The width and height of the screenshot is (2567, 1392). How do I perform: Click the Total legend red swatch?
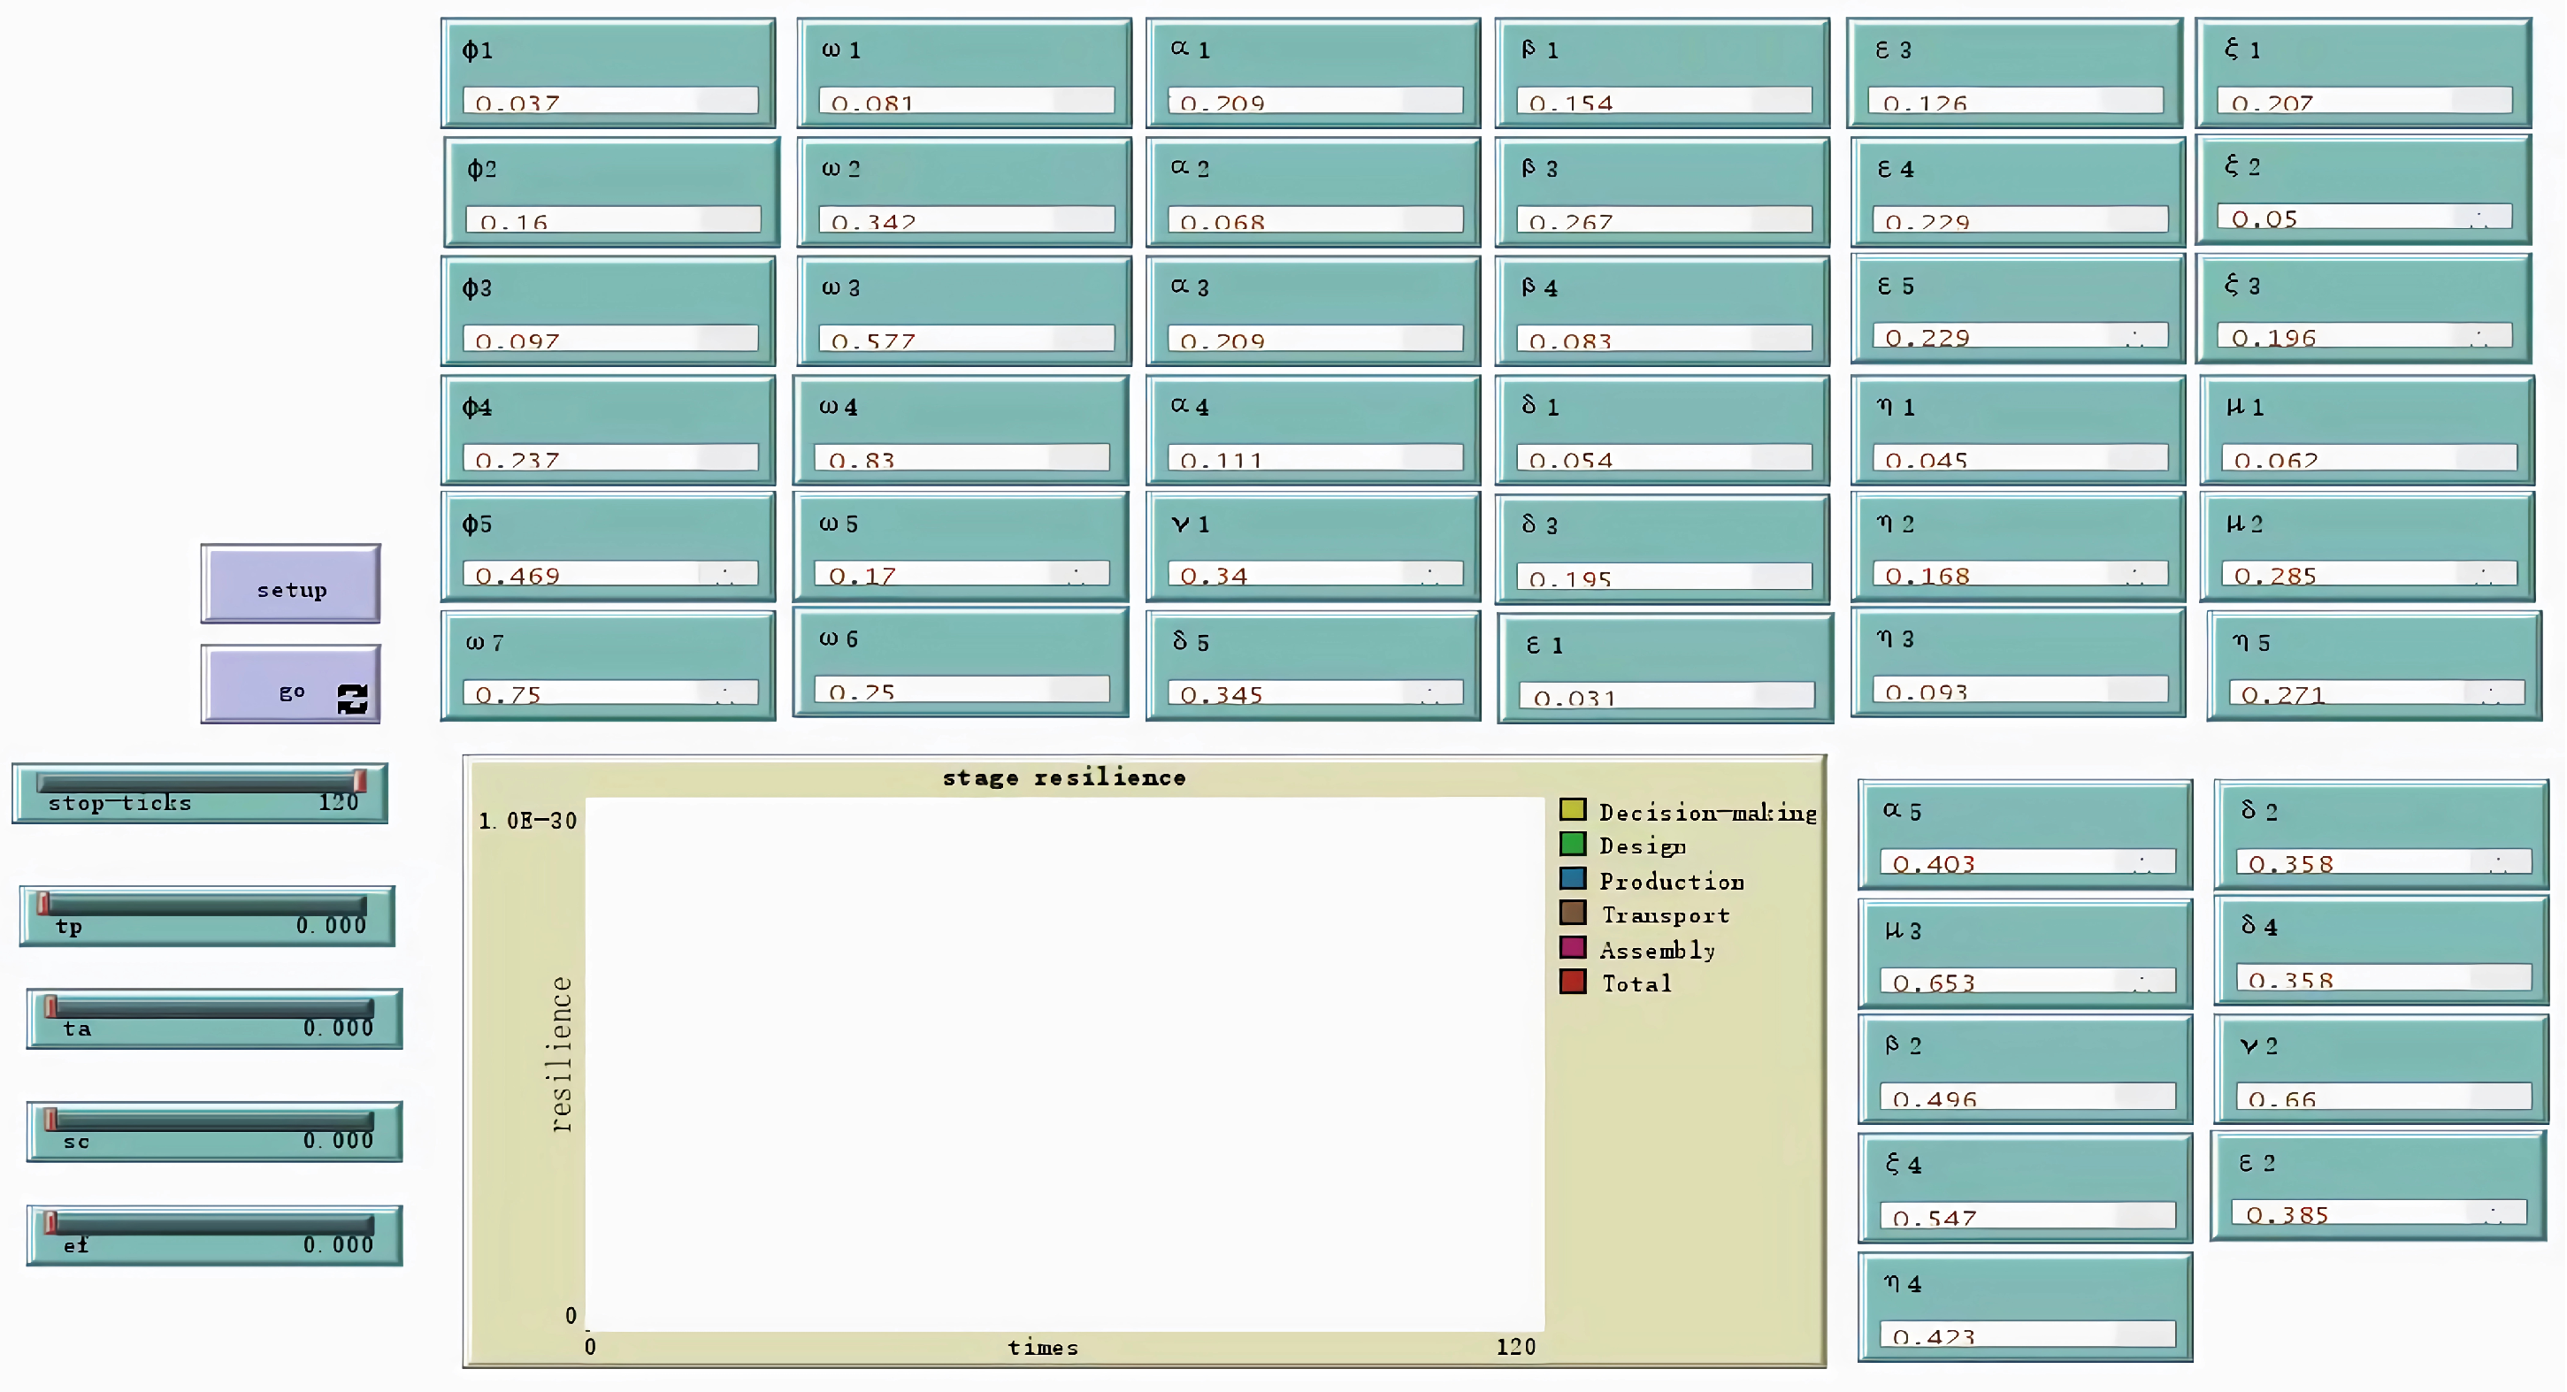1573,982
